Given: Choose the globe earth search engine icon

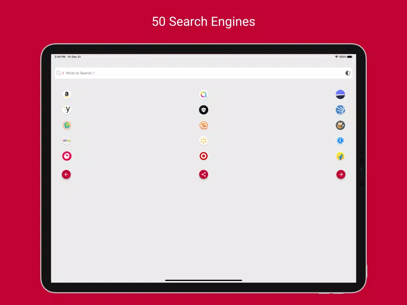Looking at the screenshot, I should [67, 125].
